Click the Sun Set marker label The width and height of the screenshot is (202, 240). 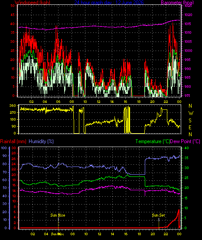(x=158, y=215)
